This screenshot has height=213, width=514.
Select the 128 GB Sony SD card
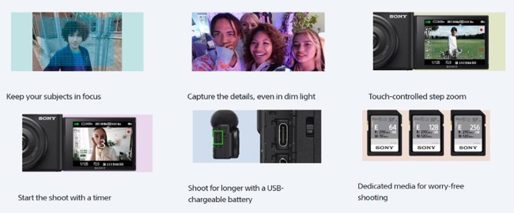pos(426,133)
